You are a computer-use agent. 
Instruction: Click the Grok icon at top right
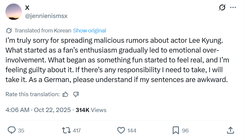(222, 8)
